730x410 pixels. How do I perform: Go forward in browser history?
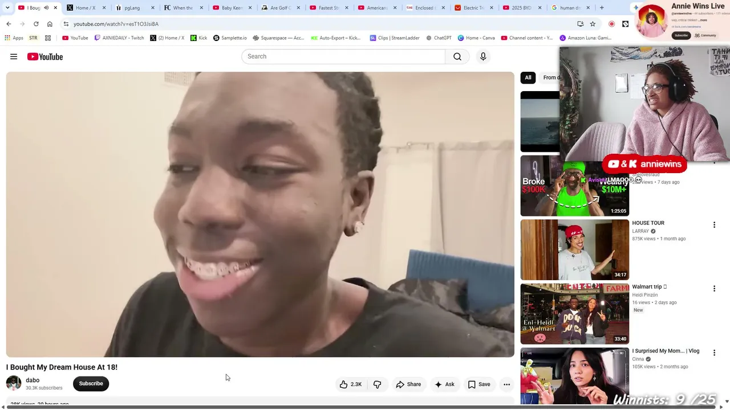(22, 24)
